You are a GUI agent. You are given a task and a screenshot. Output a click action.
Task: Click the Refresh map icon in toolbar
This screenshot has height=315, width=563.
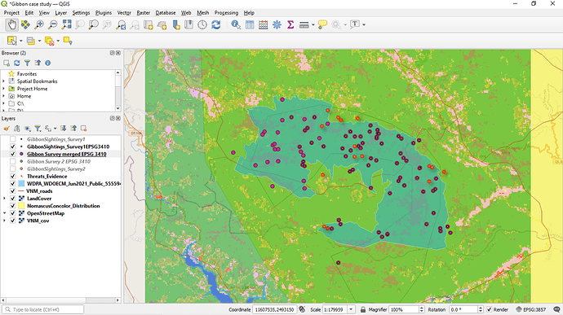[x=215, y=24]
